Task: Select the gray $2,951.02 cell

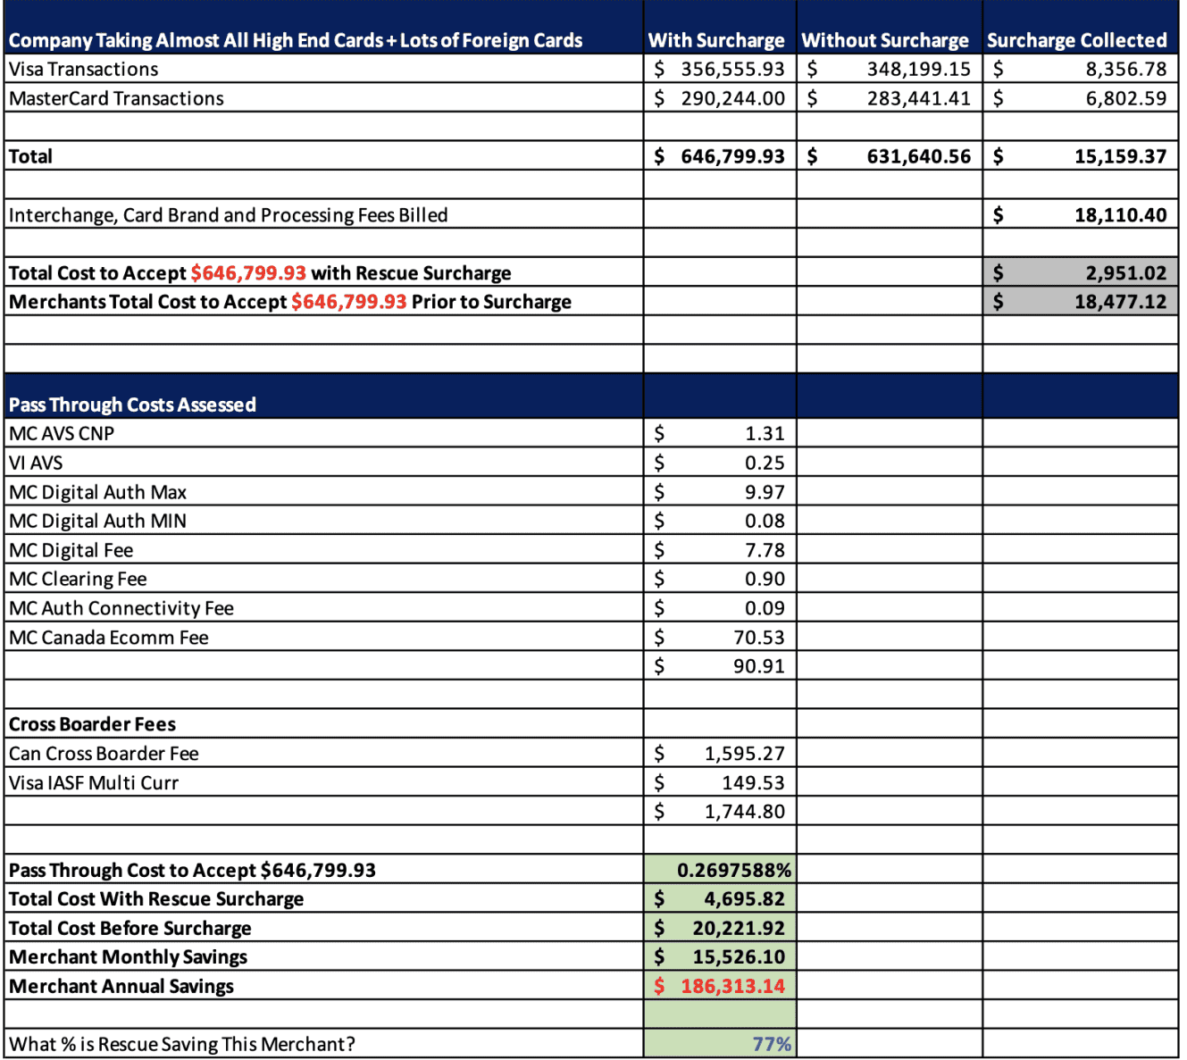Action: tap(1121, 272)
